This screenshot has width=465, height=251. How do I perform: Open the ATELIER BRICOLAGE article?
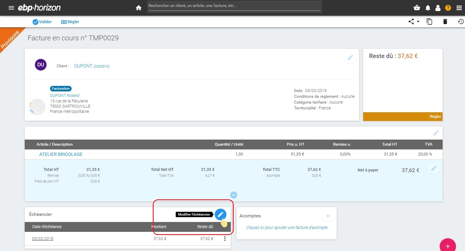[x=61, y=154]
